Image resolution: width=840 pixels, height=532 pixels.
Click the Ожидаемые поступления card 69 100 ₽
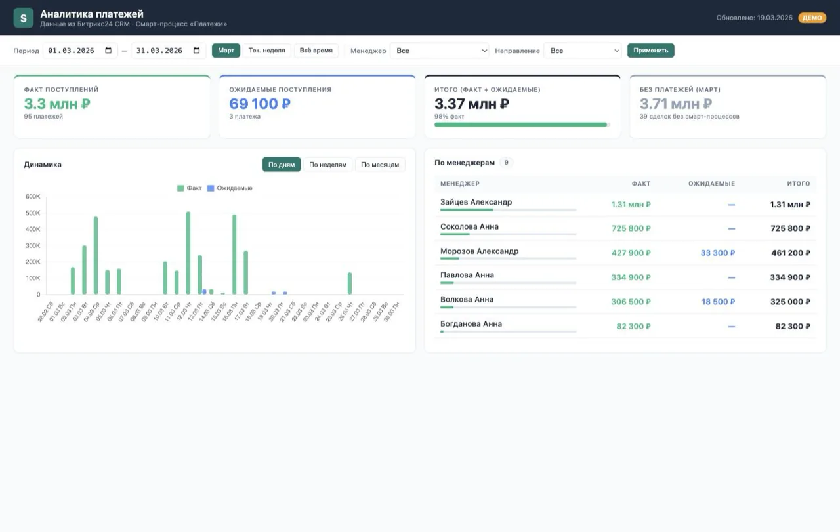[x=317, y=107]
